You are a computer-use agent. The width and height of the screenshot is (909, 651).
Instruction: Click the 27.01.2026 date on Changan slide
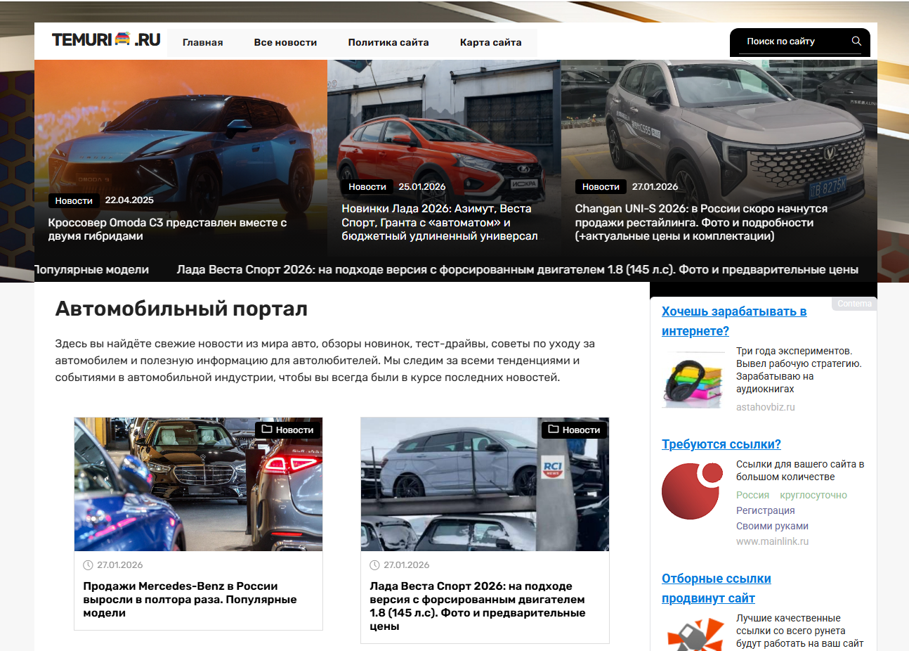pos(655,186)
